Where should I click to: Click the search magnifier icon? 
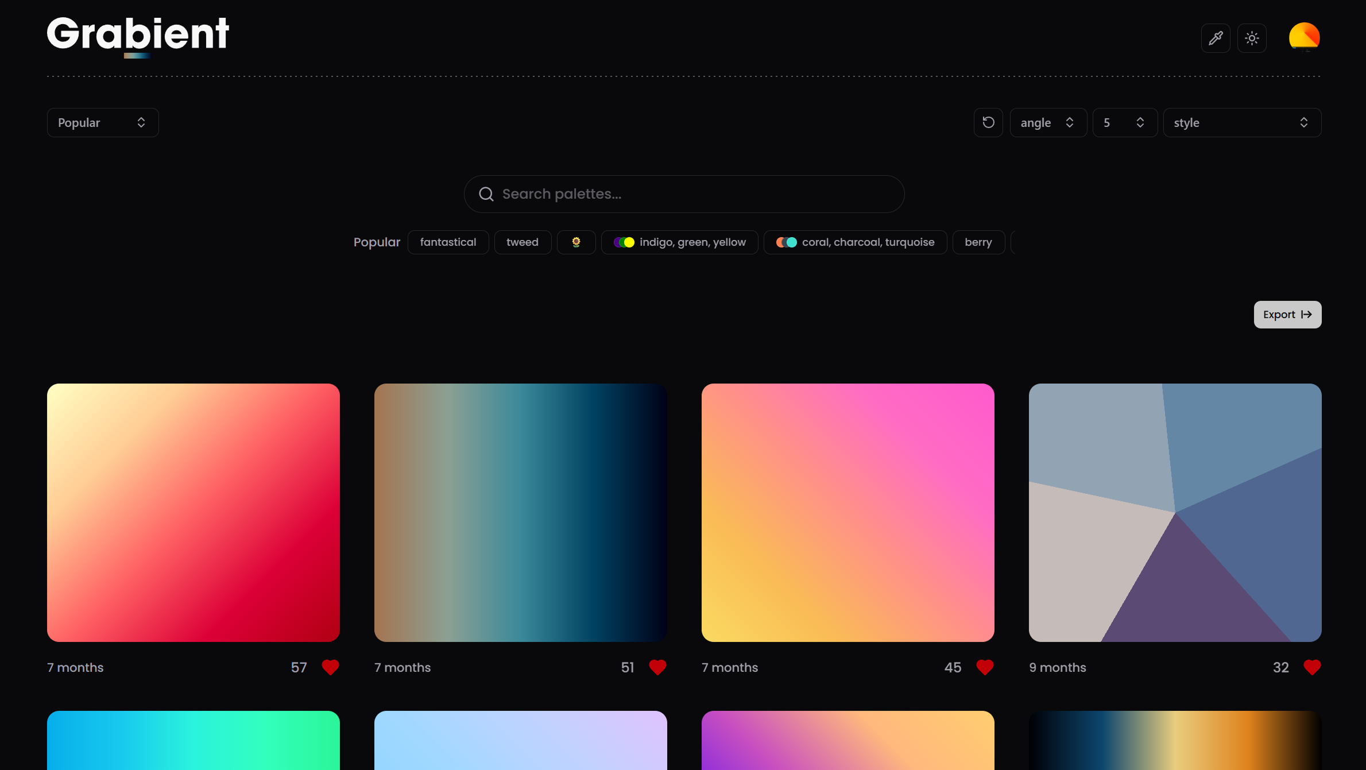tap(486, 194)
